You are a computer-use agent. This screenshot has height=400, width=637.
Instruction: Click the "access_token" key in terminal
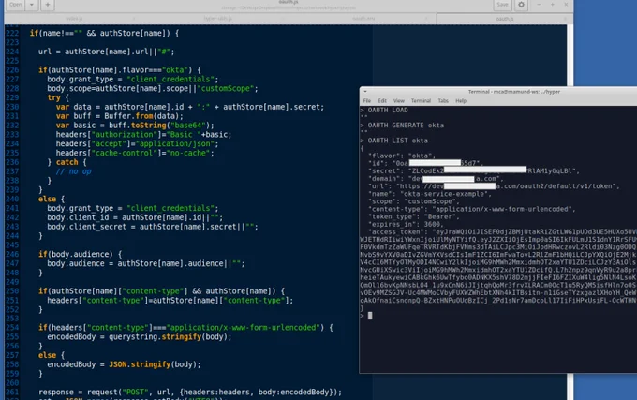[396, 232]
